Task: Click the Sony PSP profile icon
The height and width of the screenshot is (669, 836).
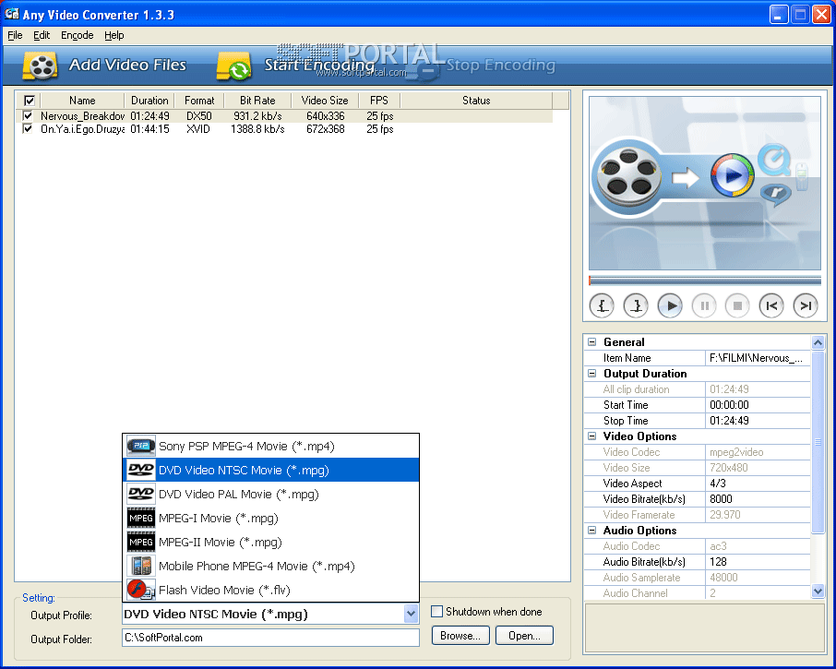Action: 141,446
